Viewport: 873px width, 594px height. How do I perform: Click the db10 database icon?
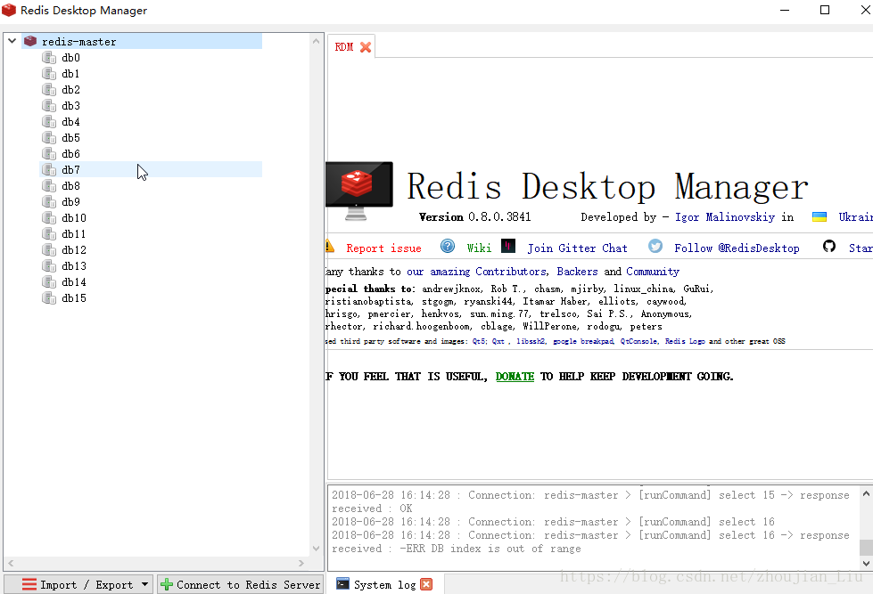click(x=49, y=218)
